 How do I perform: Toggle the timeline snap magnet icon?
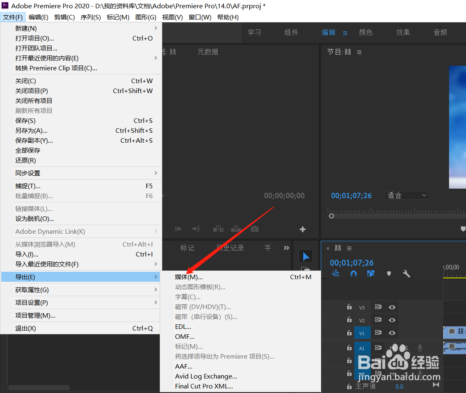(x=353, y=273)
